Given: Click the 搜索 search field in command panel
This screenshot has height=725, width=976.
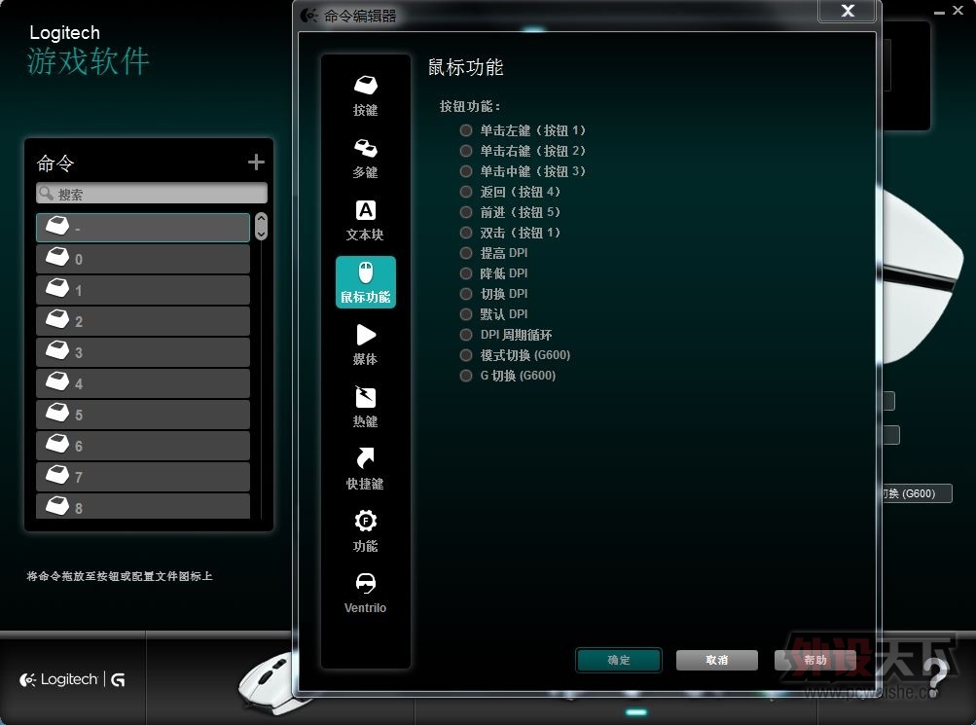Looking at the screenshot, I should tap(152, 194).
